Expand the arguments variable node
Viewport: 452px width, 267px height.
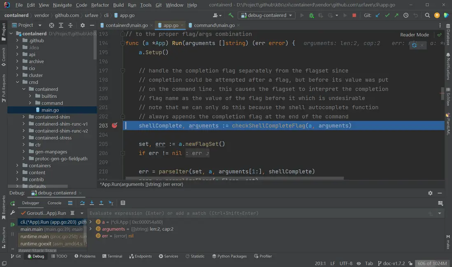click(x=91, y=229)
